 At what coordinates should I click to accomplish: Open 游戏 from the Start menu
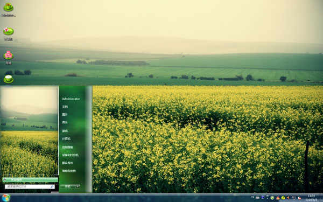pos(65,131)
